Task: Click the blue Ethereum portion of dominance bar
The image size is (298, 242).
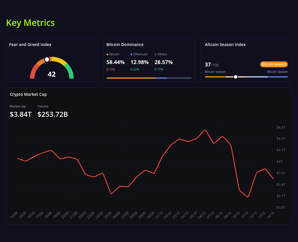Action: [161, 78]
